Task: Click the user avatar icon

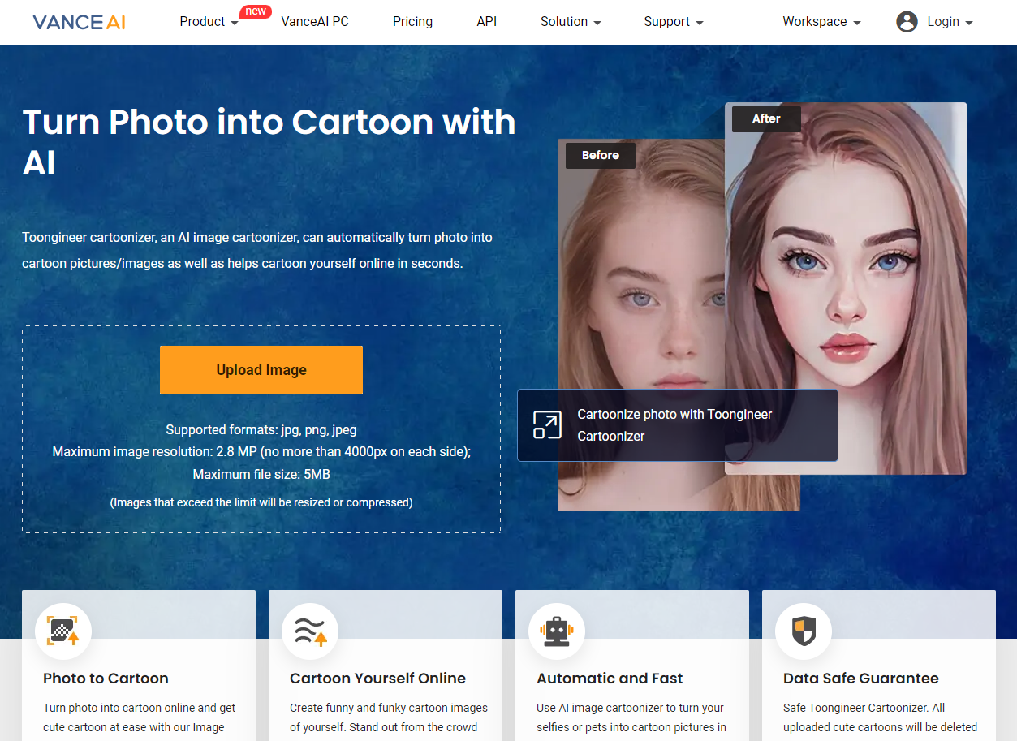Action: click(907, 22)
